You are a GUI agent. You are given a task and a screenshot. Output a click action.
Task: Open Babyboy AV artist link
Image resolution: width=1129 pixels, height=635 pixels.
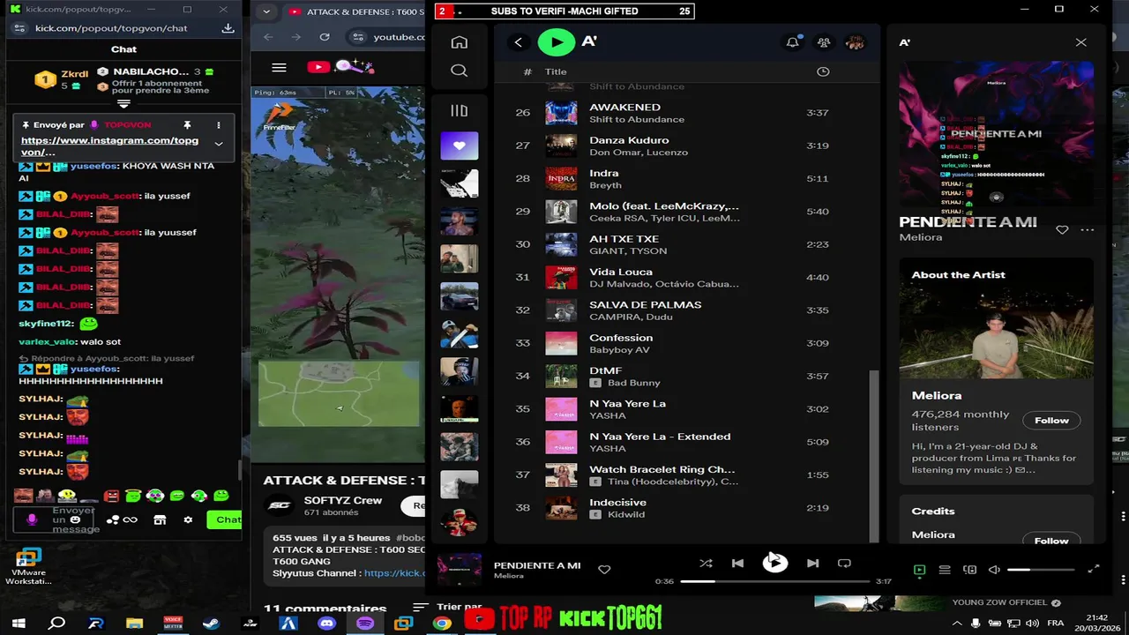[619, 350]
